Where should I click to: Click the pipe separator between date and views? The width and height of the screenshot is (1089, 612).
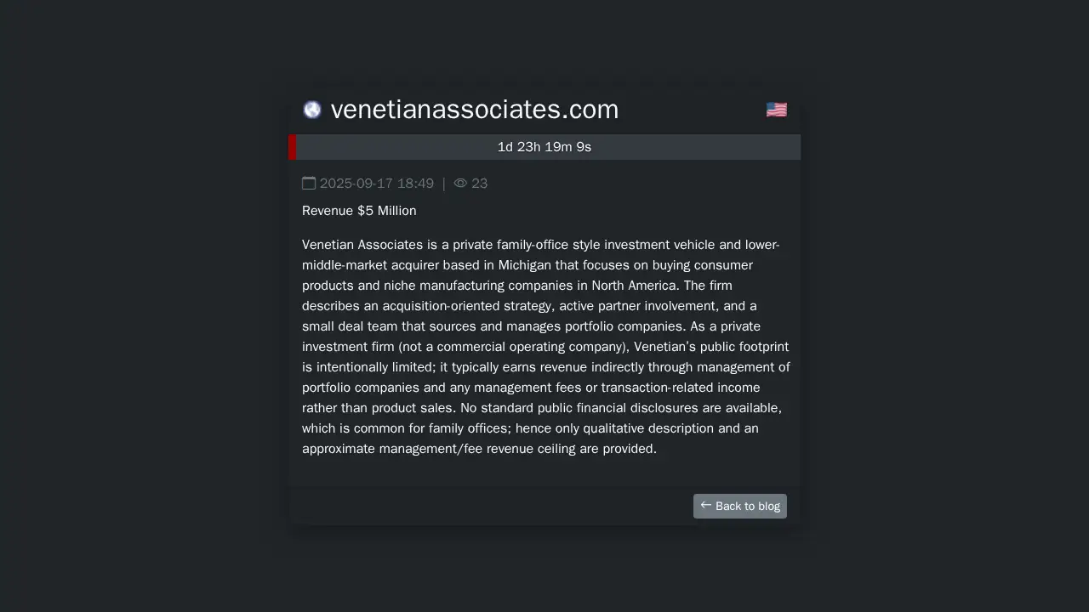[443, 184]
